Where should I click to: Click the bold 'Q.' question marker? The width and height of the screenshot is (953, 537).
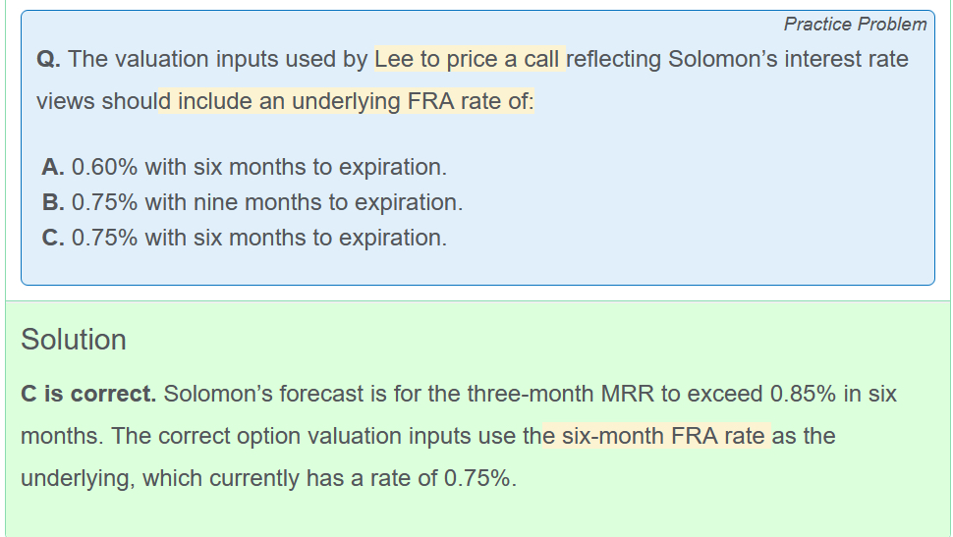click(49, 59)
